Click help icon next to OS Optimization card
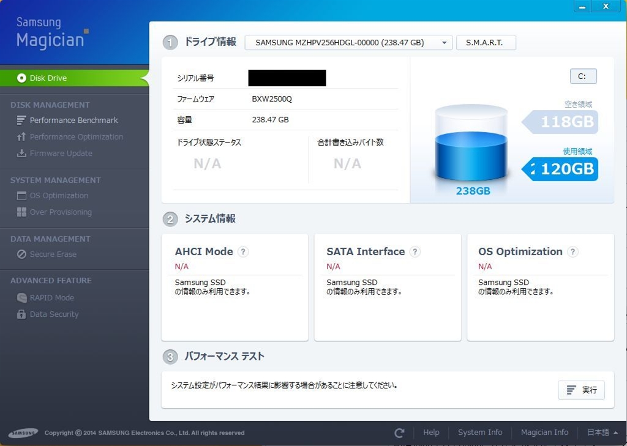 tap(573, 252)
